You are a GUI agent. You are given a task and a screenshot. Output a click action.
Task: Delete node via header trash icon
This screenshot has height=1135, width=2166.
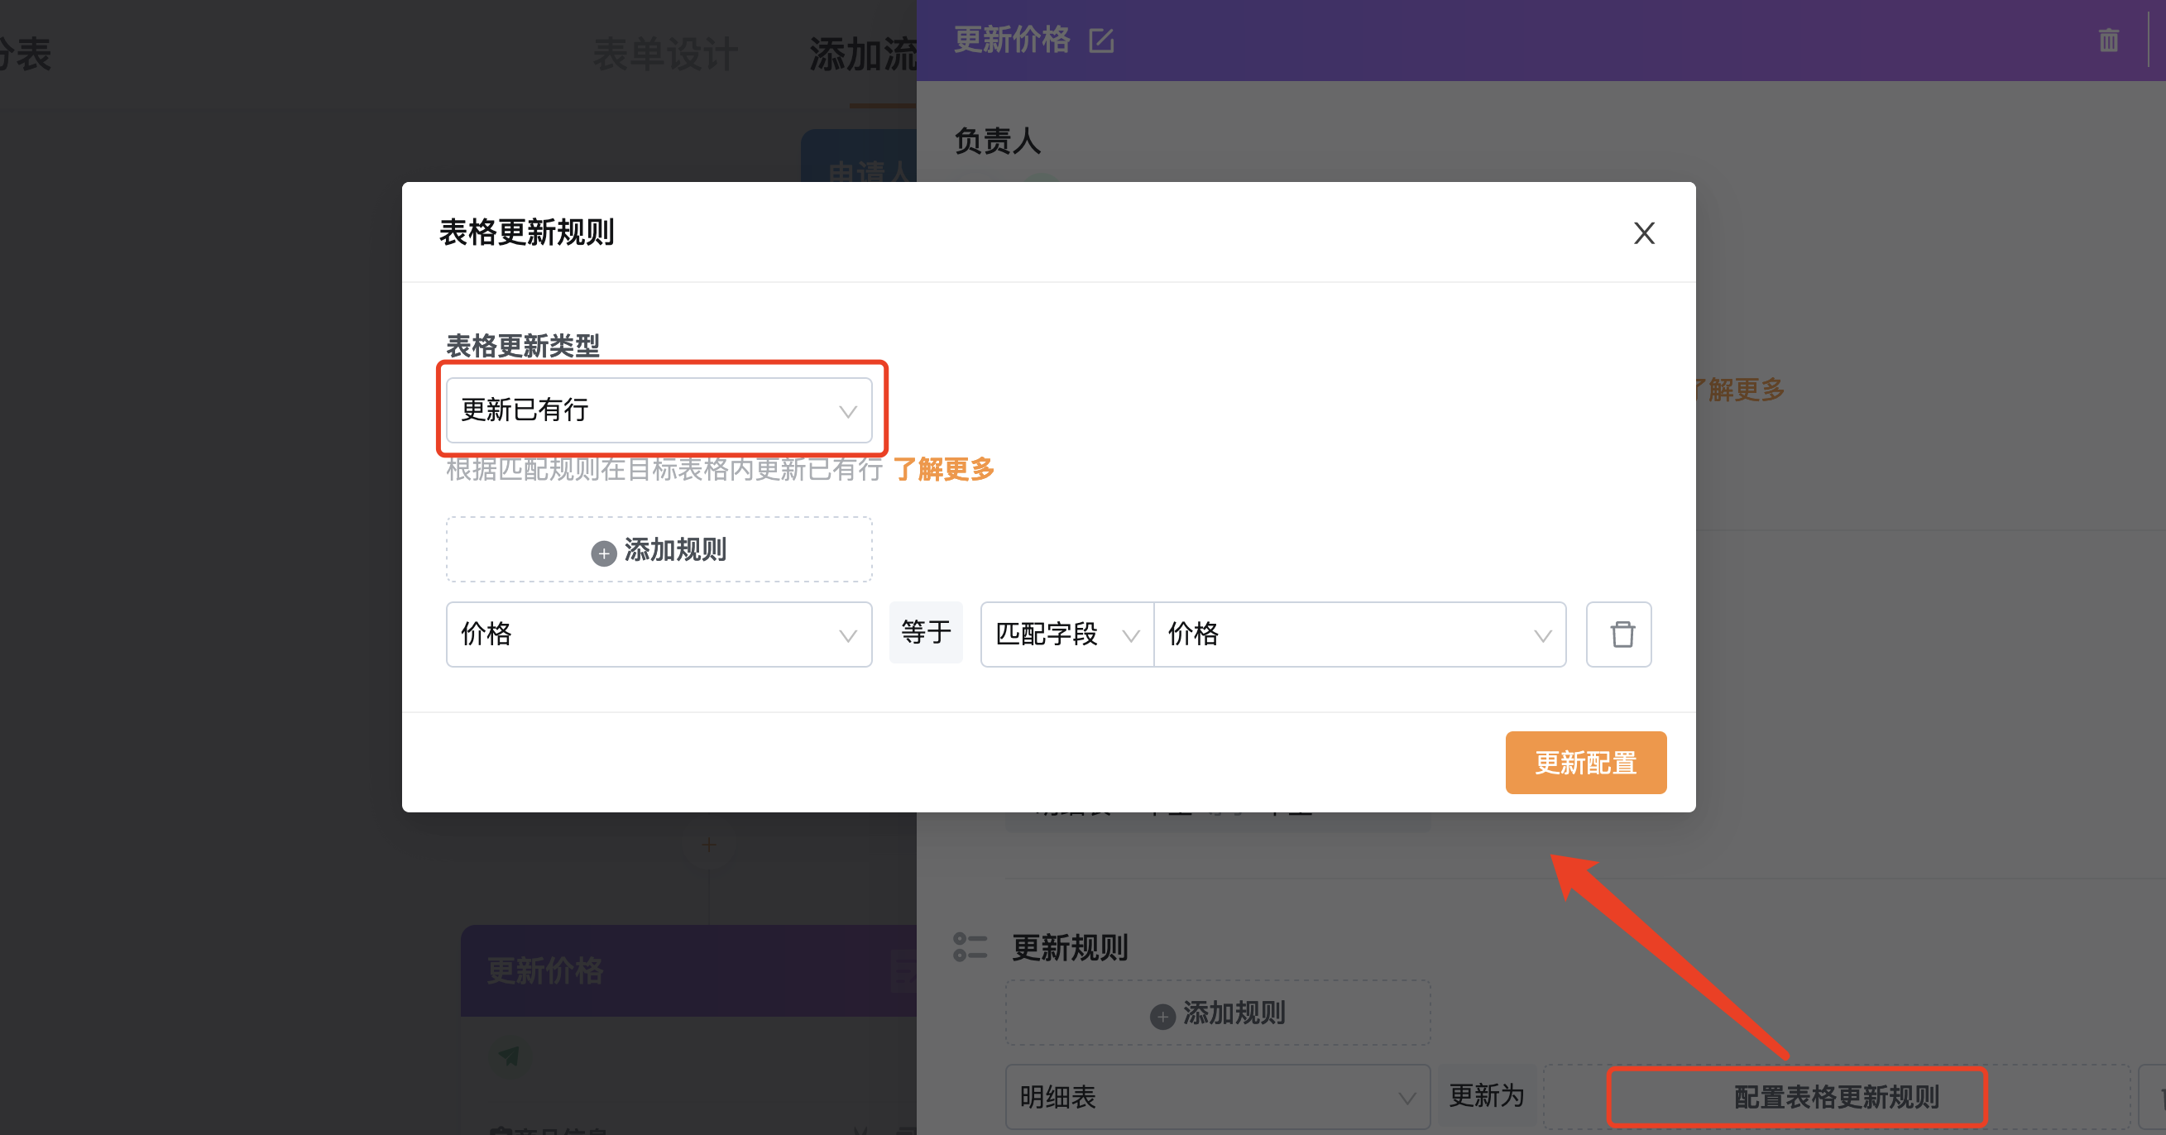(2108, 41)
